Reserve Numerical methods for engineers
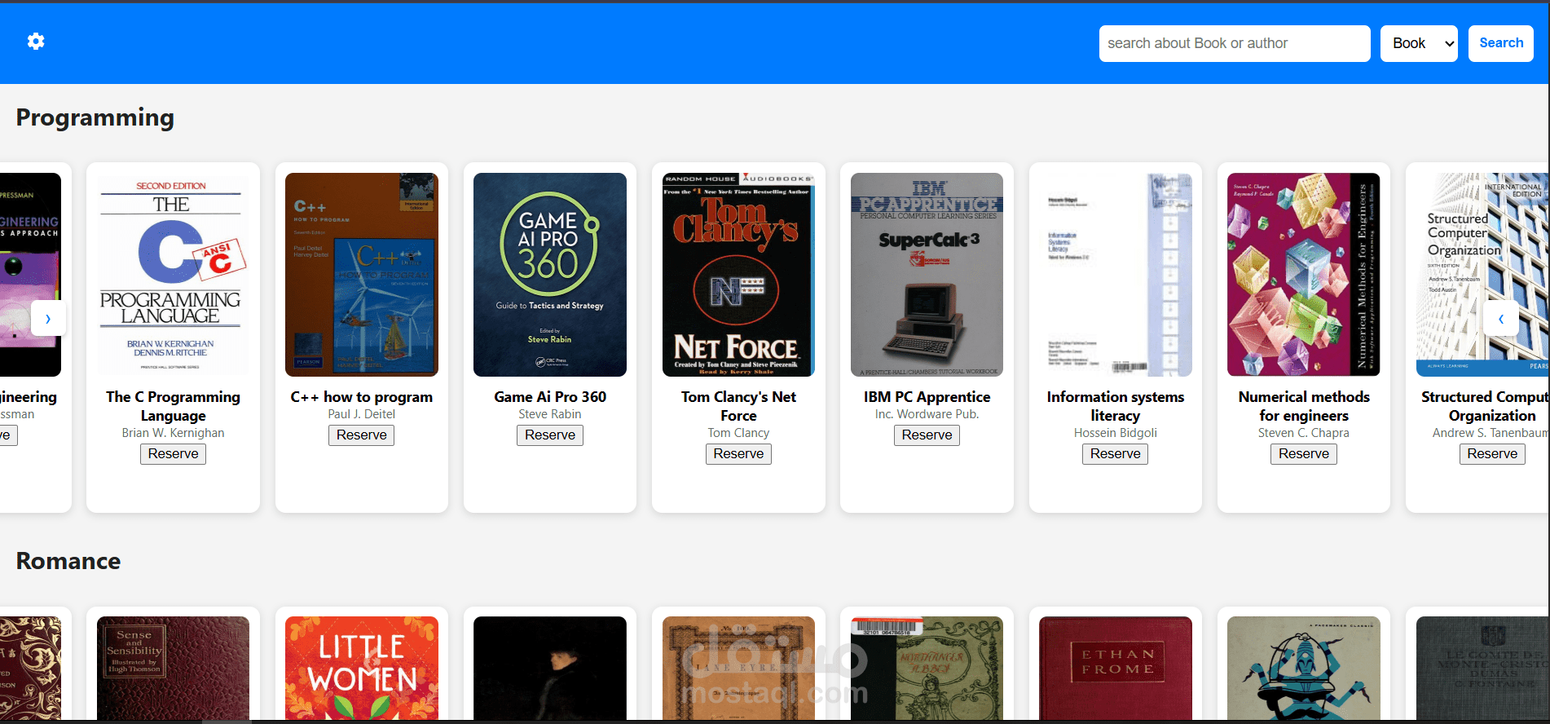The image size is (1550, 724). (x=1304, y=454)
